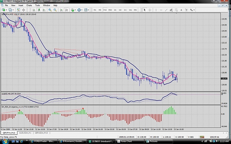Select the GBPJPYm,M15 chart tab

(9, 133)
